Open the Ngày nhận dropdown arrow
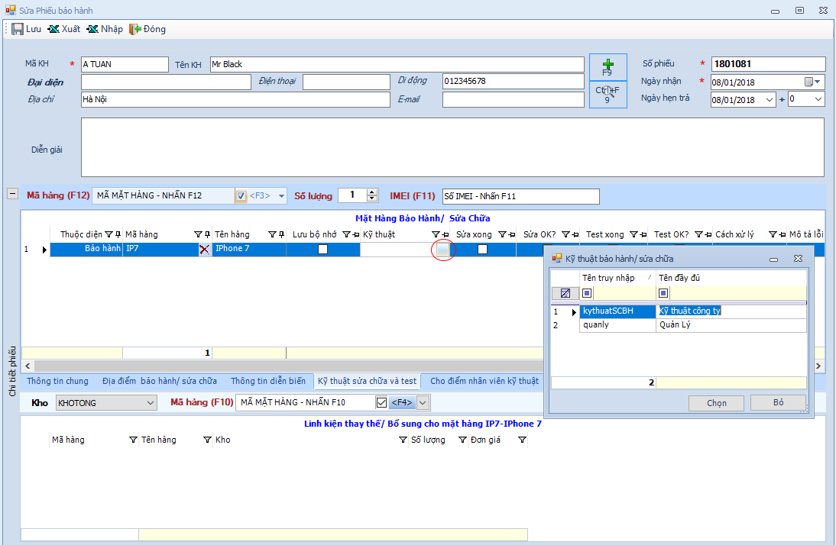Image resolution: width=836 pixels, height=545 pixels. pyautogui.click(x=818, y=82)
